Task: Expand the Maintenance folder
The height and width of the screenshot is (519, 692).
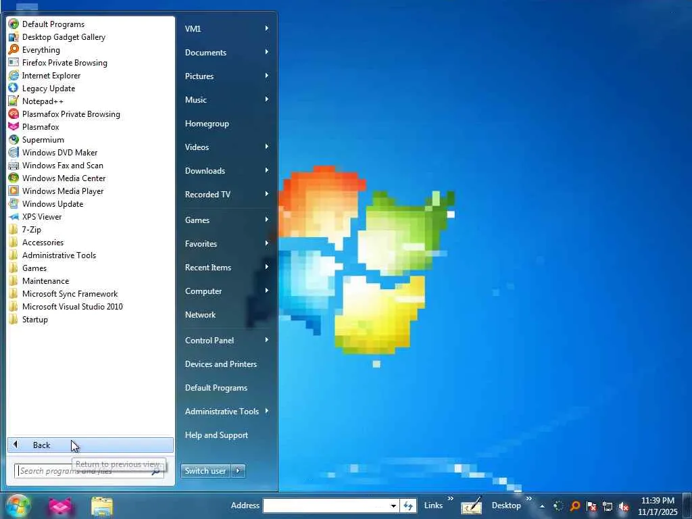Action: click(91, 280)
